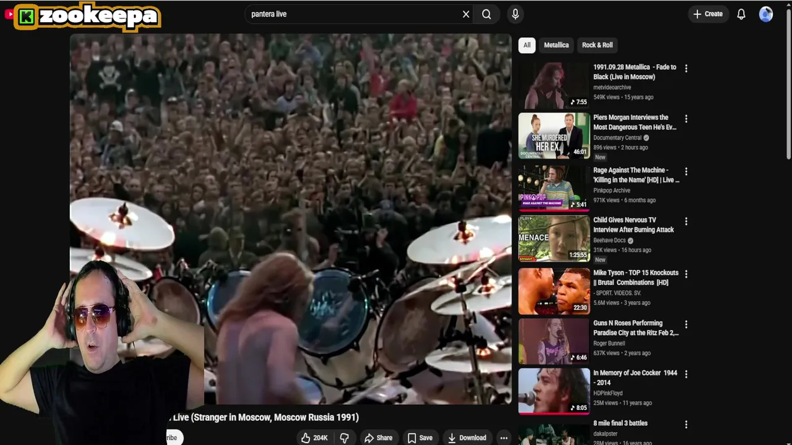Open the MENACE documentary thumbnail

tap(554, 239)
